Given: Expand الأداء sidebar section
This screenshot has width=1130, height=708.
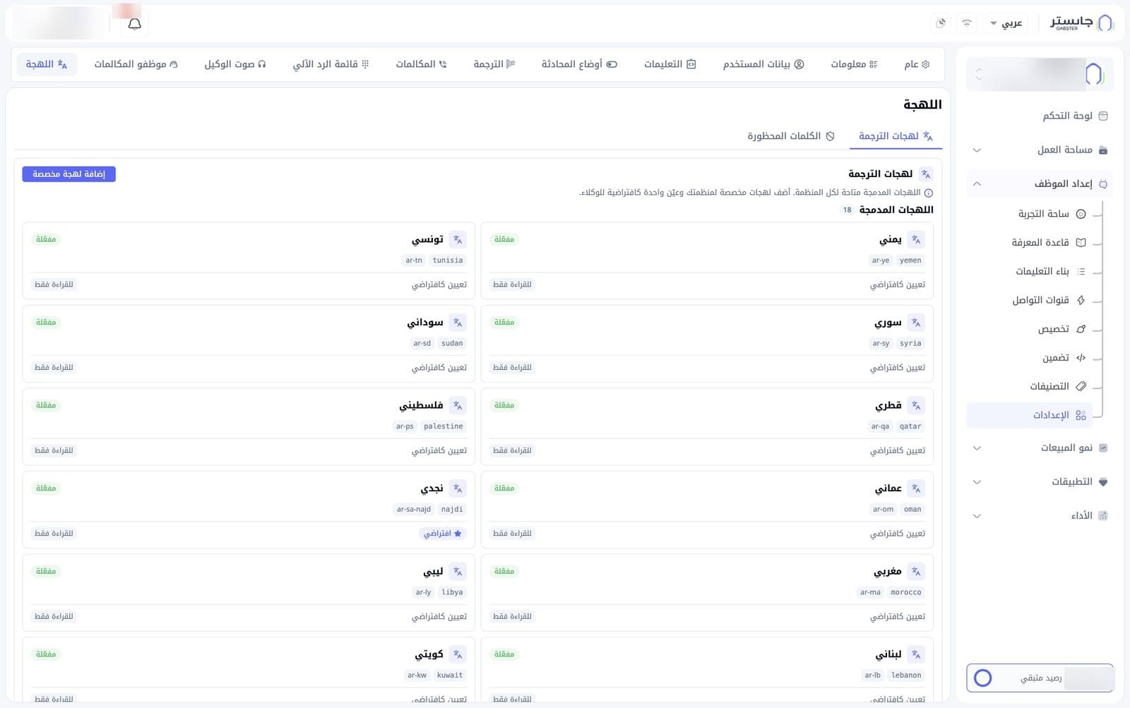Looking at the screenshot, I should 1040,515.
